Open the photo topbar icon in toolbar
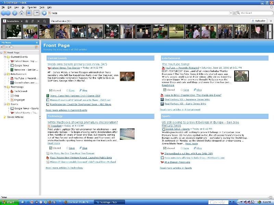Image resolution: width=274 pixels, height=205 pixels. [29, 13]
